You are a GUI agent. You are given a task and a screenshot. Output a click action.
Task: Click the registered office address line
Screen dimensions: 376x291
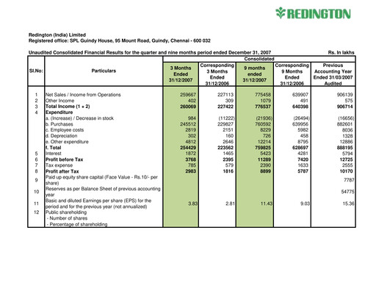coord(120,40)
